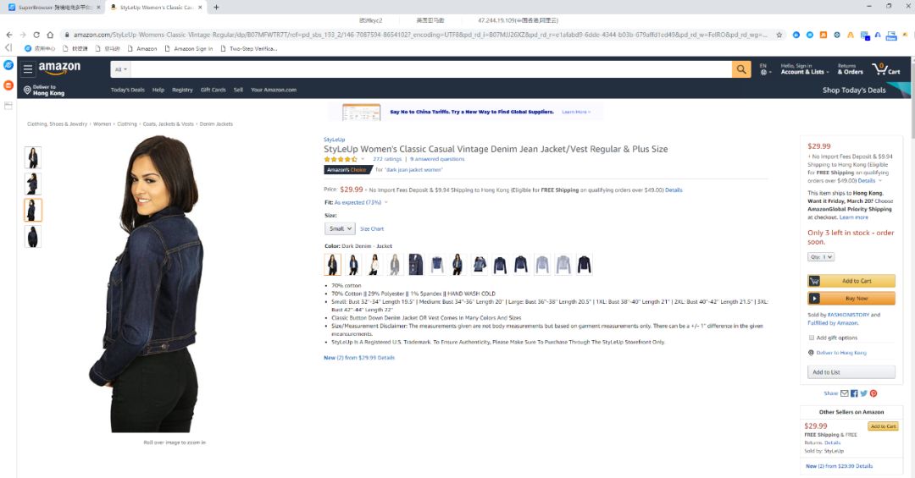The height and width of the screenshot is (478, 915).
Task: Check the Add gift options box
Action: click(811, 338)
